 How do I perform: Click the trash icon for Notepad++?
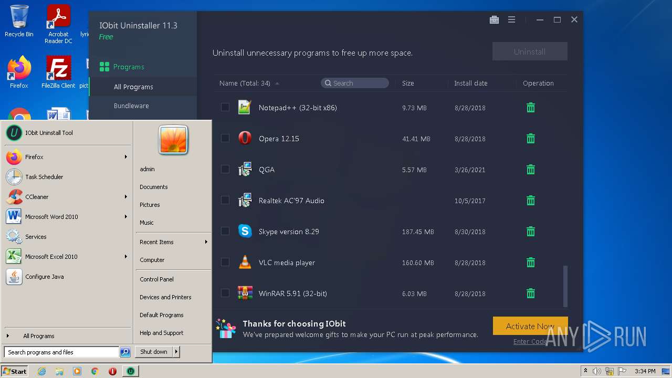coord(531,108)
